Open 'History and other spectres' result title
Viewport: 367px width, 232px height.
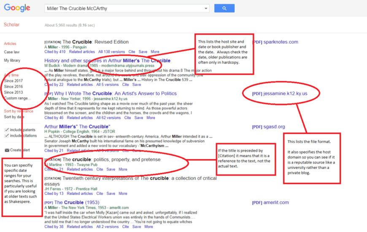pyautogui.click(x=108, y=61)
